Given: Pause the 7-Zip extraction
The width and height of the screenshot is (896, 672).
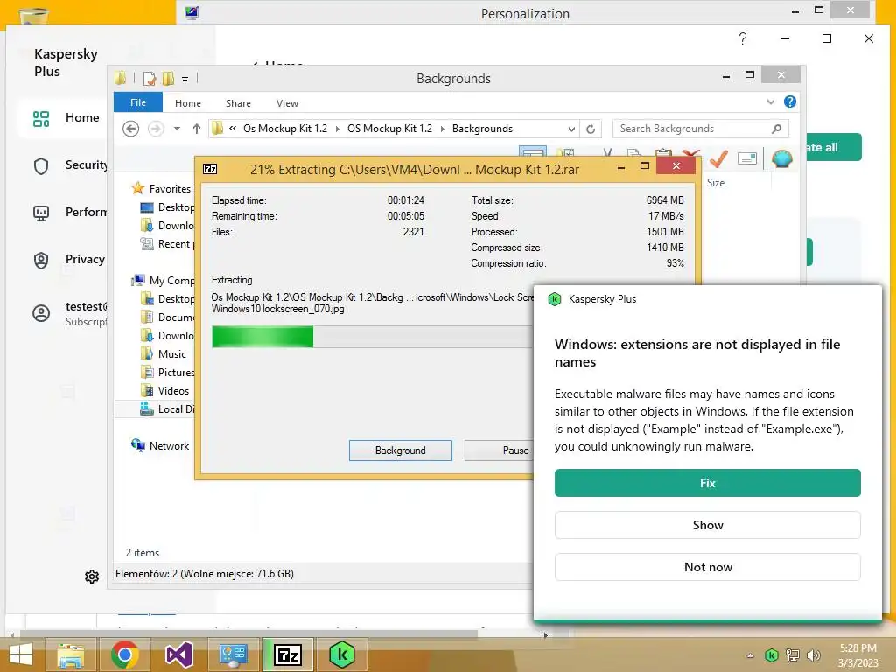Looking at the screenshot, I should [500, 451].
